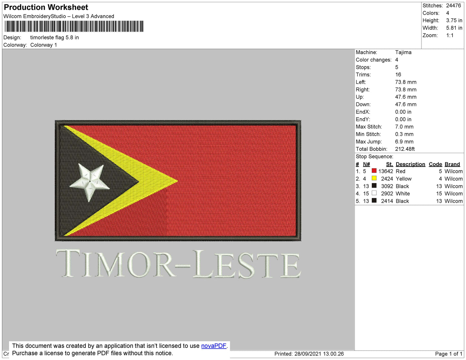Click EndX value 0.00 in
The image size is (466, 360).
tap(403, 112)
